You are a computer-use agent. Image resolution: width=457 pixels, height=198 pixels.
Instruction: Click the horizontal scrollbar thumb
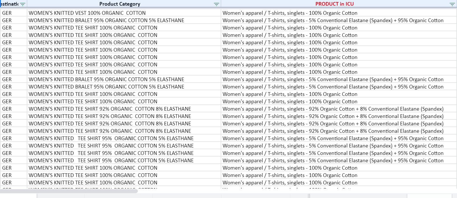pyautogui.click(x=68, y=191)
